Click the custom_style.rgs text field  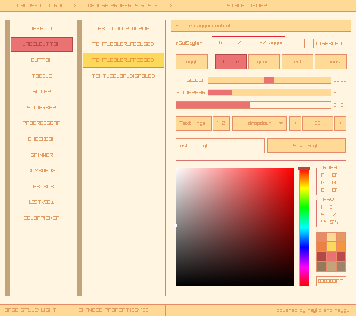220,146
